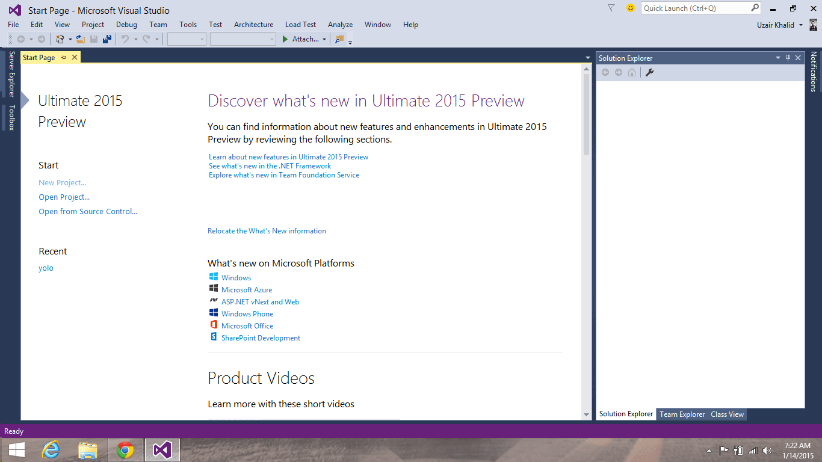Click the Save All toolbar icon
The image size is (822, 462).
[107, 39]
